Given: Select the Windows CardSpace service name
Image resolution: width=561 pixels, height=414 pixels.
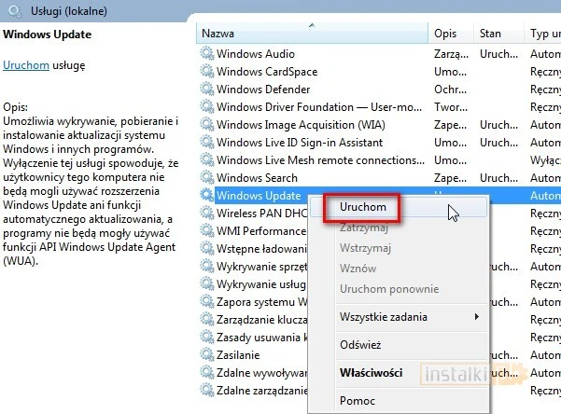Looking at the screenshot, I should coord(267,72).
